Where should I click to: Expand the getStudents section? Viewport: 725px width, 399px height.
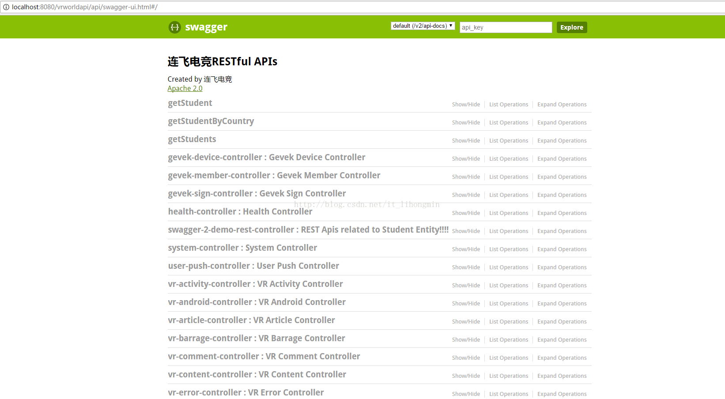click(192, 139)
